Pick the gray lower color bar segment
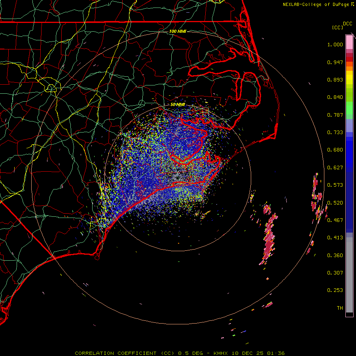 tap(349, 275)
